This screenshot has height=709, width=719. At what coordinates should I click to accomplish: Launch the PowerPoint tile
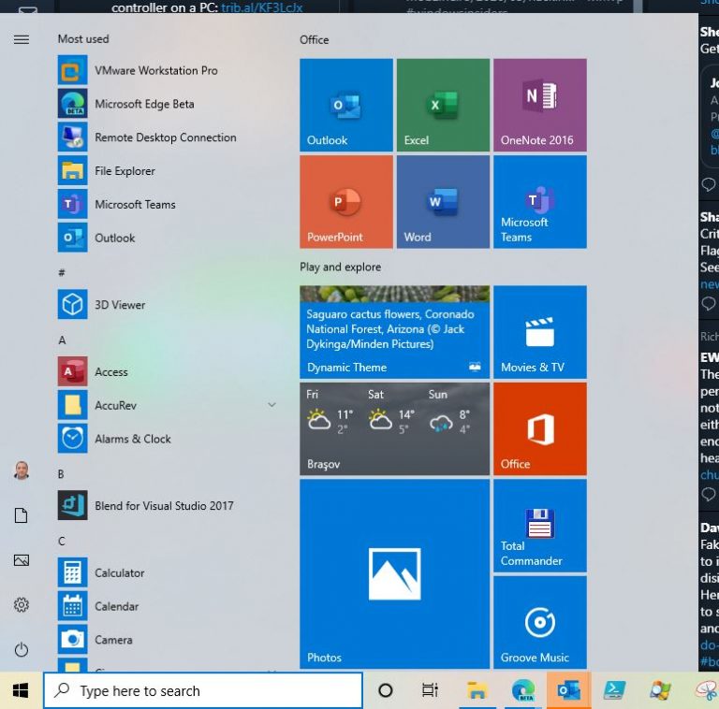click(x=346, y=202)
